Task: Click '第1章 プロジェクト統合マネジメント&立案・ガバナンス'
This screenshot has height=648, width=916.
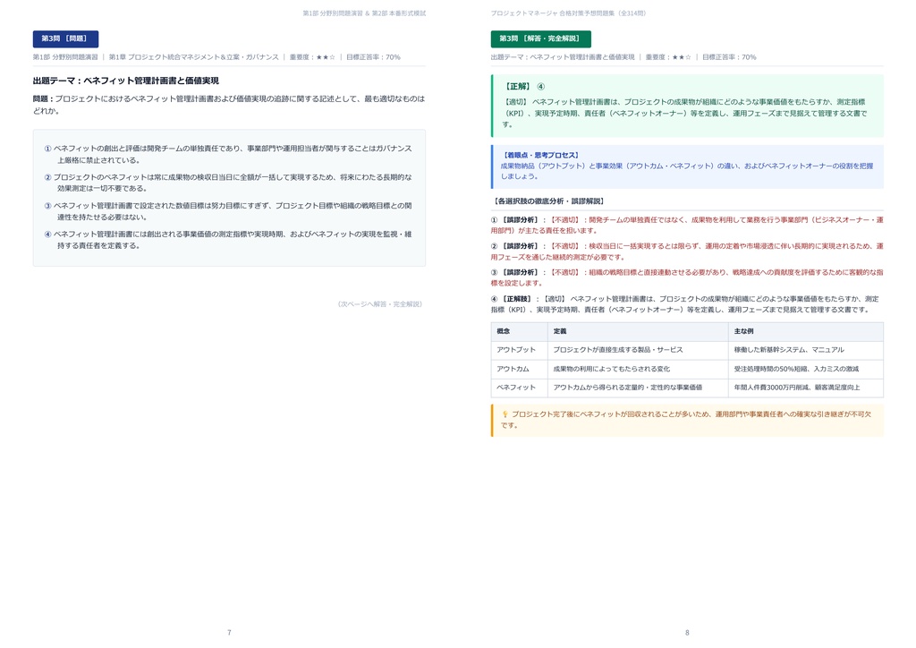Action: click(x=194, y=57)
